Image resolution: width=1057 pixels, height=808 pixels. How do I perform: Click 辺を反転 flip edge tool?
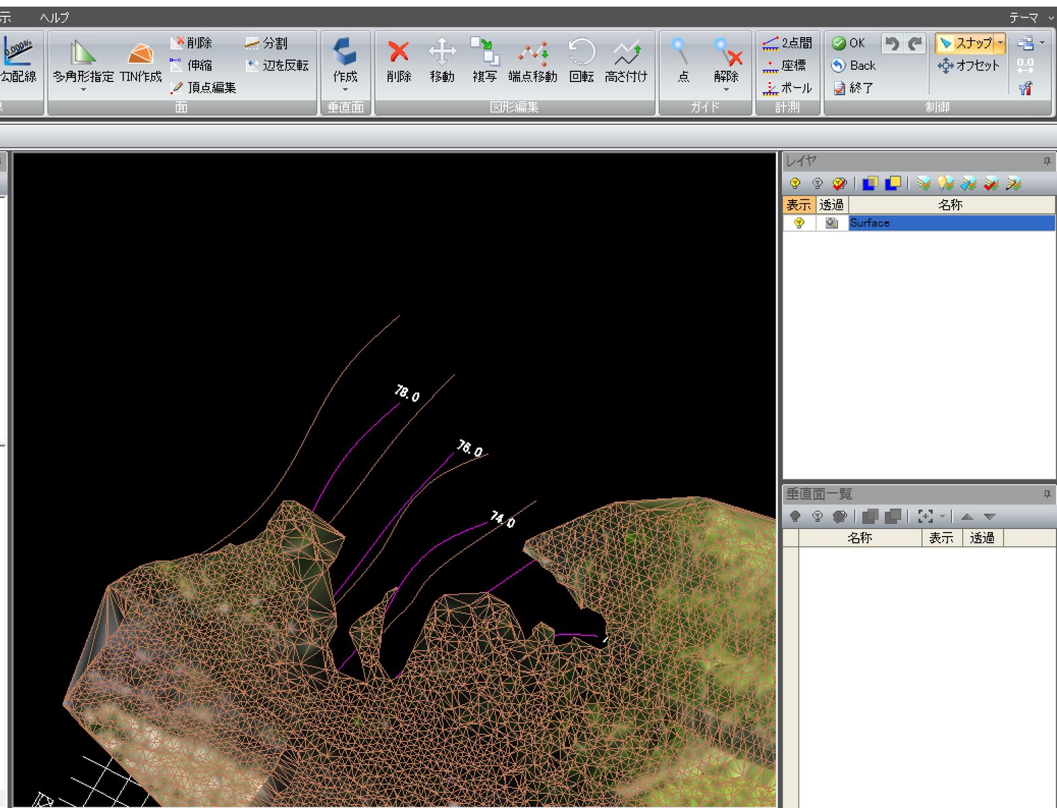(x=277, y=65)
